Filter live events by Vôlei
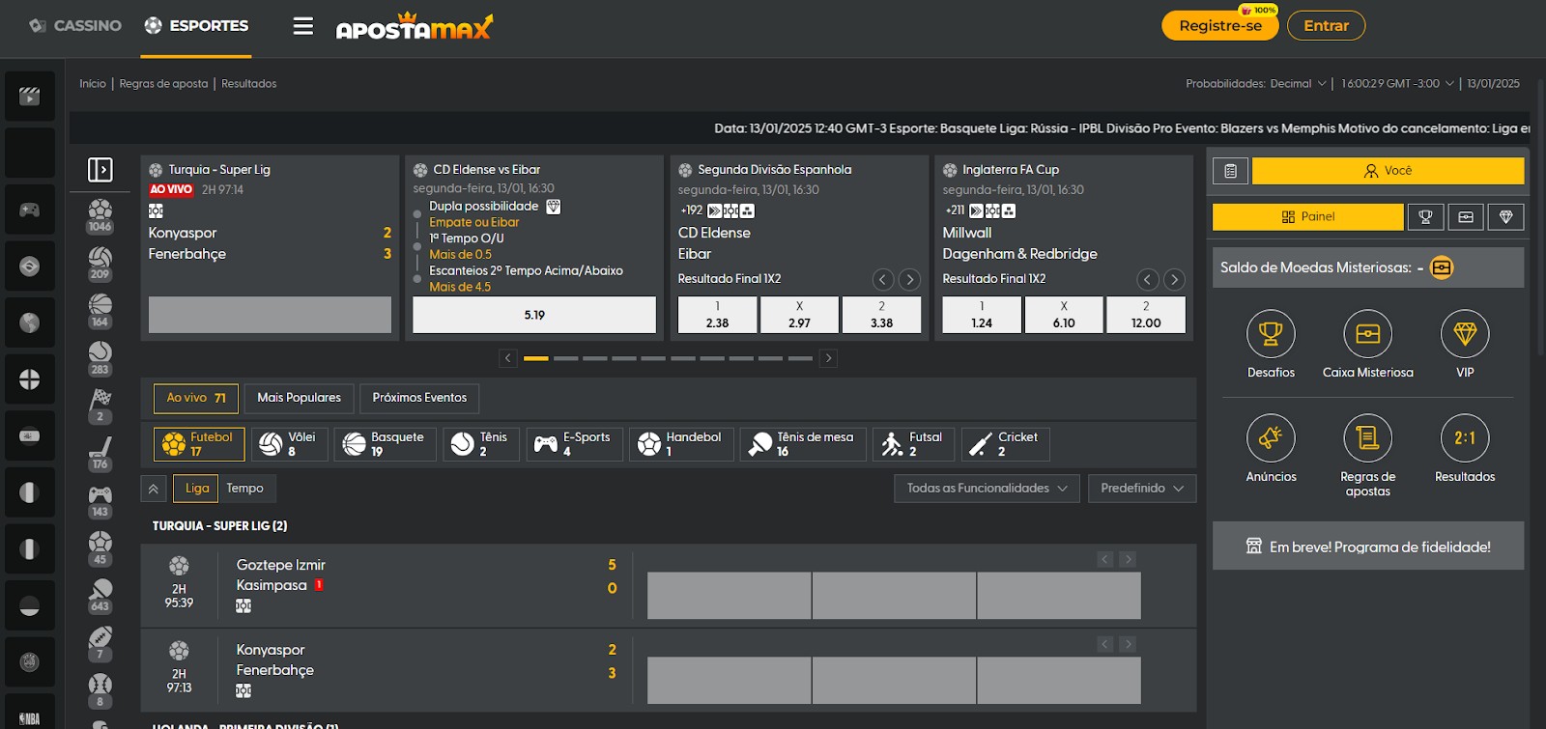The width and height of the screenshot is (1546, 729). coord(290,444)
